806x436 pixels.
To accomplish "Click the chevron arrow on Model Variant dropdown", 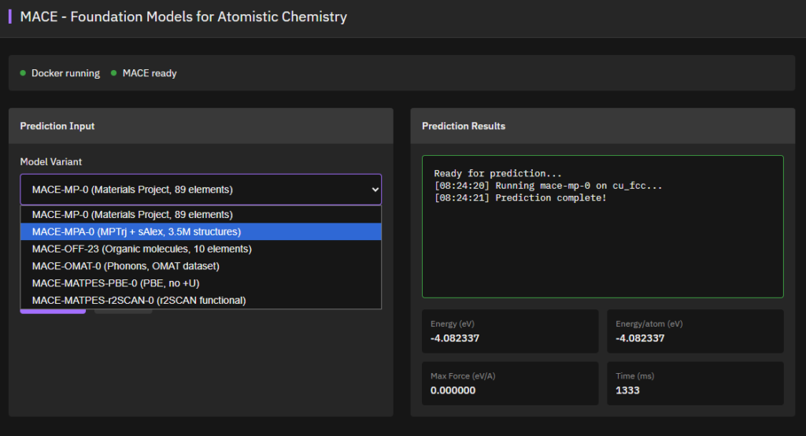I will coord(373,190).
